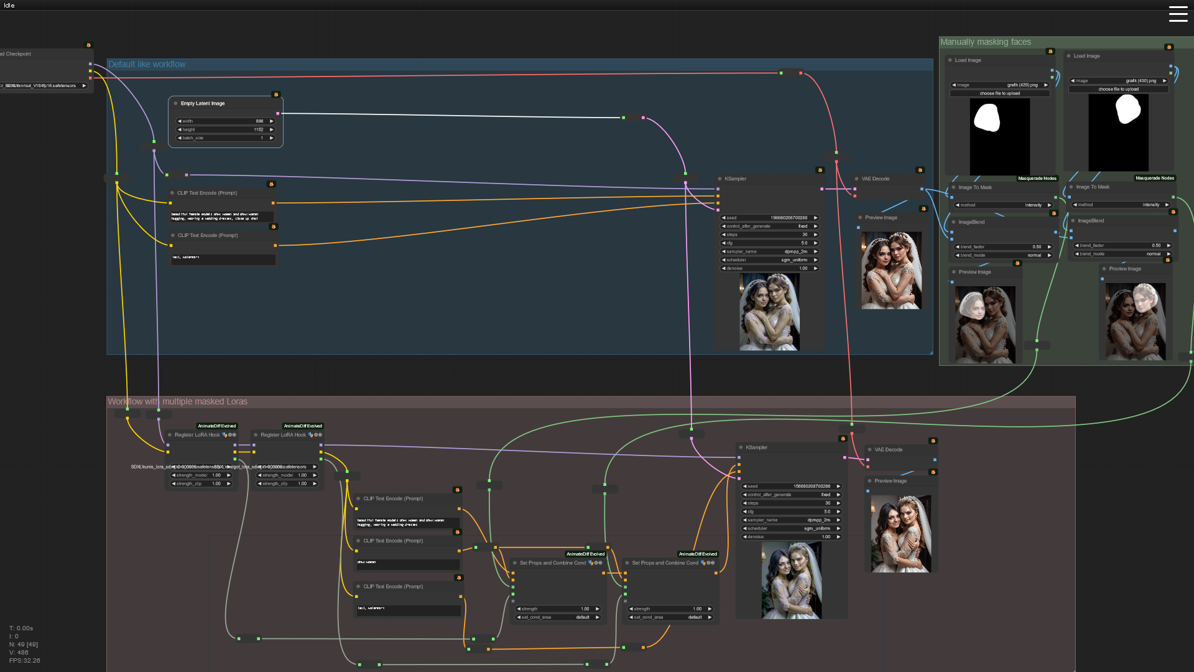This screenshot has height=672, width=1194.
Task: Click denoise value field in lower KSampler
Action: pos(792,537)
